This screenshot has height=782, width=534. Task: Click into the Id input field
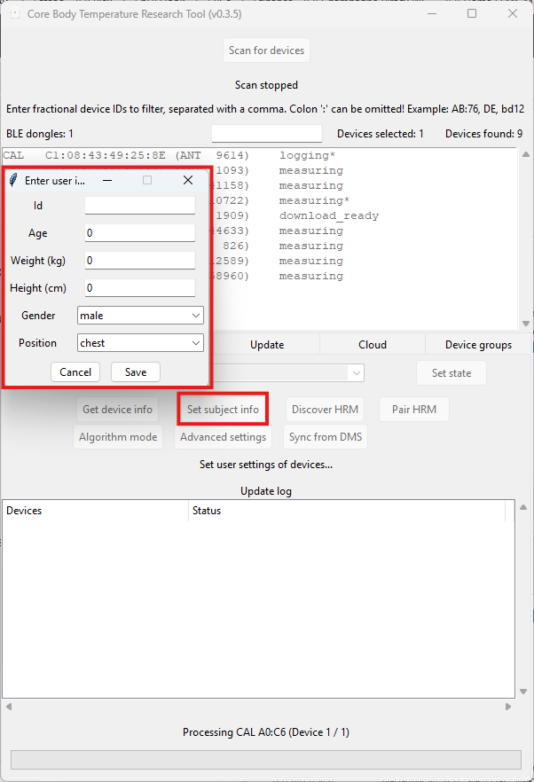[140, 206]
